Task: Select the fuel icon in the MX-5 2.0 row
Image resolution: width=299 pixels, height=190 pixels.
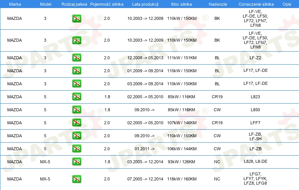Action: pos(76,179)
